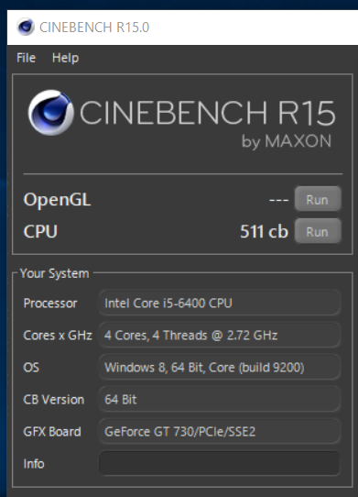This screenshot has width=358, height=497.
Task: Click the GFX Board GeForce GT 730 field
Action: click(220, 431)
